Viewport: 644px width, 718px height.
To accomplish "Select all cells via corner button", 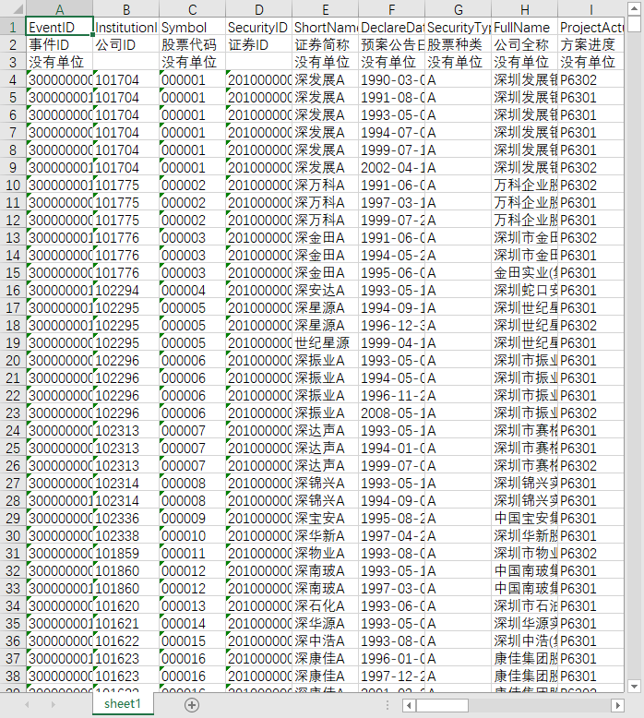I will click(13, 9).
